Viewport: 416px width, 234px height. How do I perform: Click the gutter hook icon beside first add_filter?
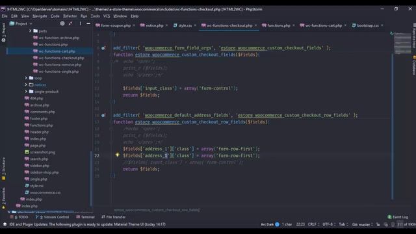pos(103,48)
